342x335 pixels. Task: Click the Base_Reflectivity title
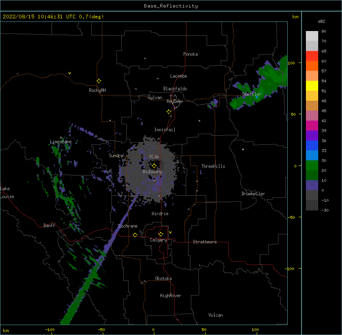(x=171, y=6)
